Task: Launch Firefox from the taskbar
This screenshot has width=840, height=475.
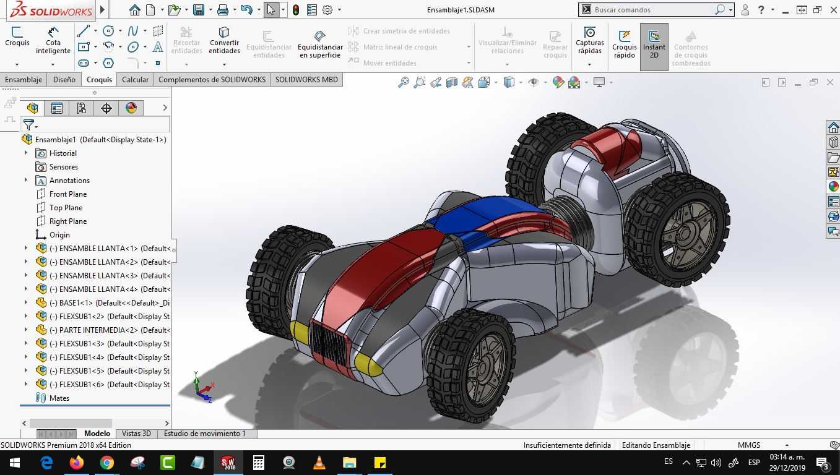Action: [77, 463]
